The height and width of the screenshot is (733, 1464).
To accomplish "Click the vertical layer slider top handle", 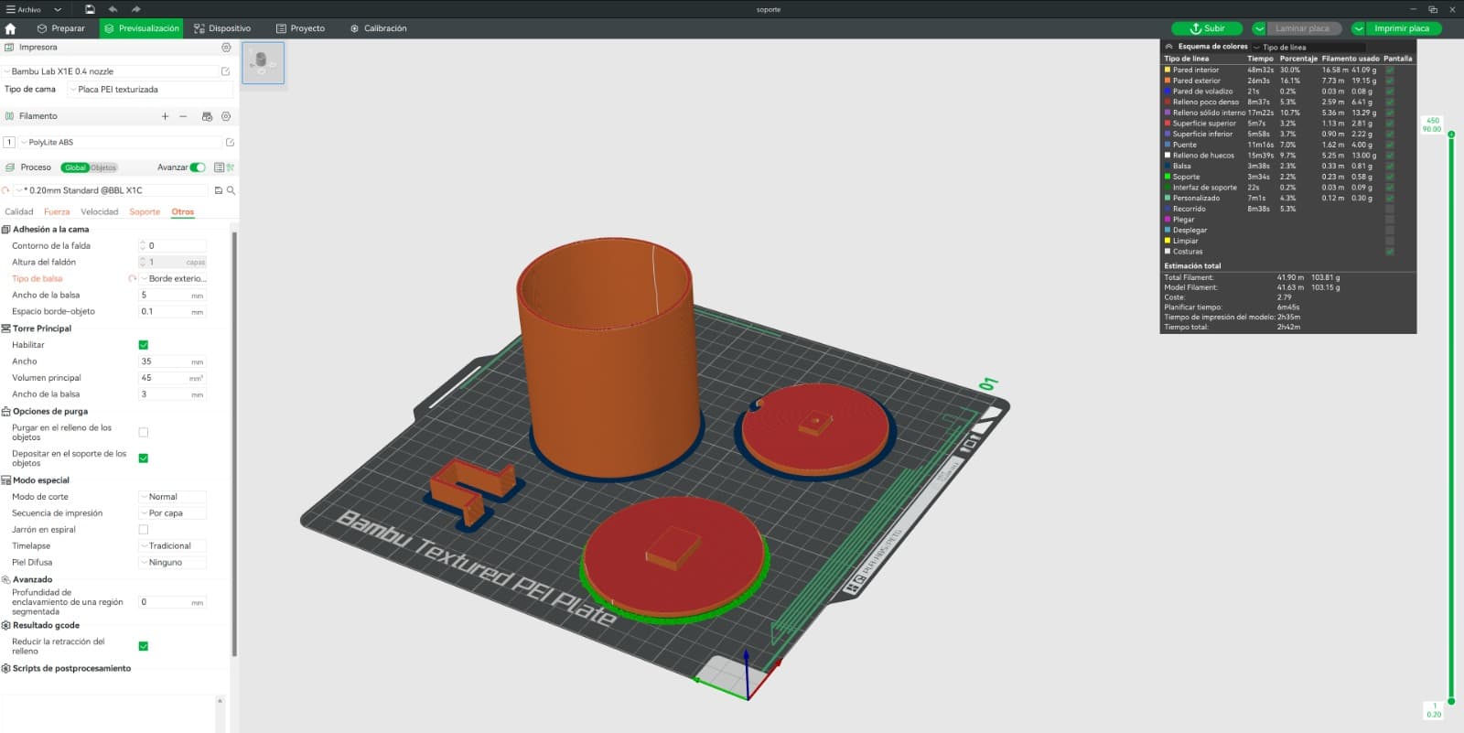I will tap(1451, 135).
